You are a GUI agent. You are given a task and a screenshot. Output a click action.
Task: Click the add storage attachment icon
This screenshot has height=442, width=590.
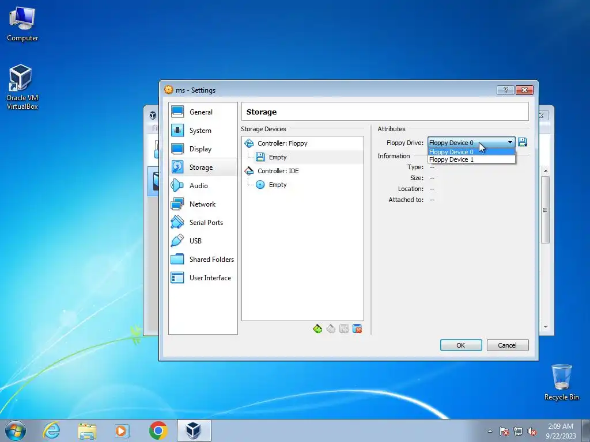point(344,329)
